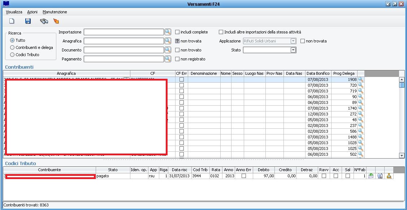
Task: Expand the Stato dropdown
Action: (293, 50)
